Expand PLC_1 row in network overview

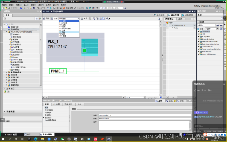tap(172, 28)
